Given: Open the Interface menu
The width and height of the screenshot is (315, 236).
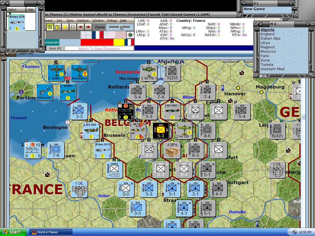Looking at the screenshot, I should tap(83, 20).
